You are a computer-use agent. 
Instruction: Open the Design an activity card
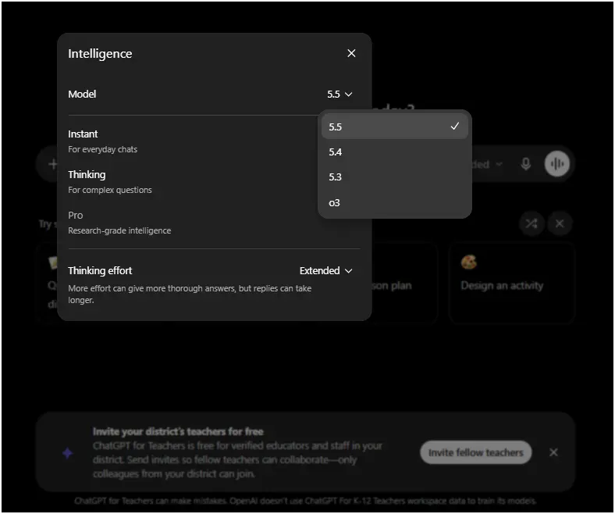pyautogui.click(x=511, y=284)
